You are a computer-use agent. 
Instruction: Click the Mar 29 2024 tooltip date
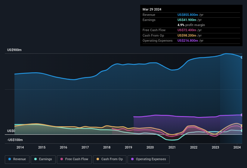click(152, 9)
